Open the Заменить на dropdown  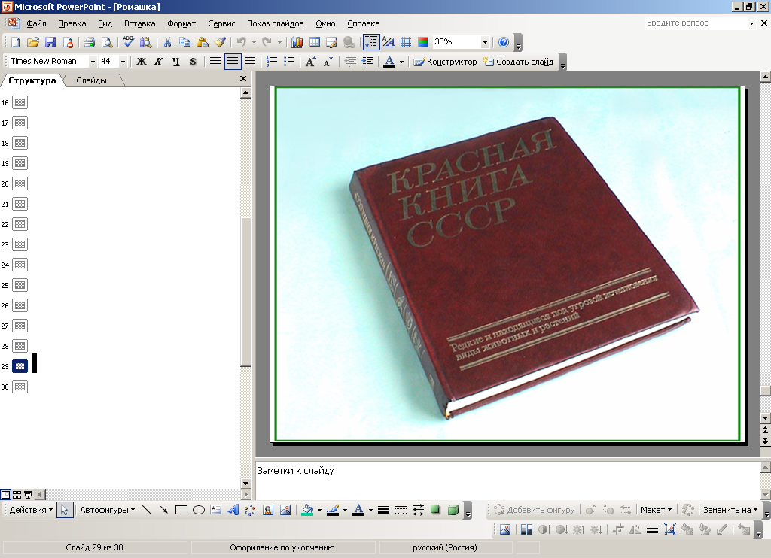(x=730, y=510)
